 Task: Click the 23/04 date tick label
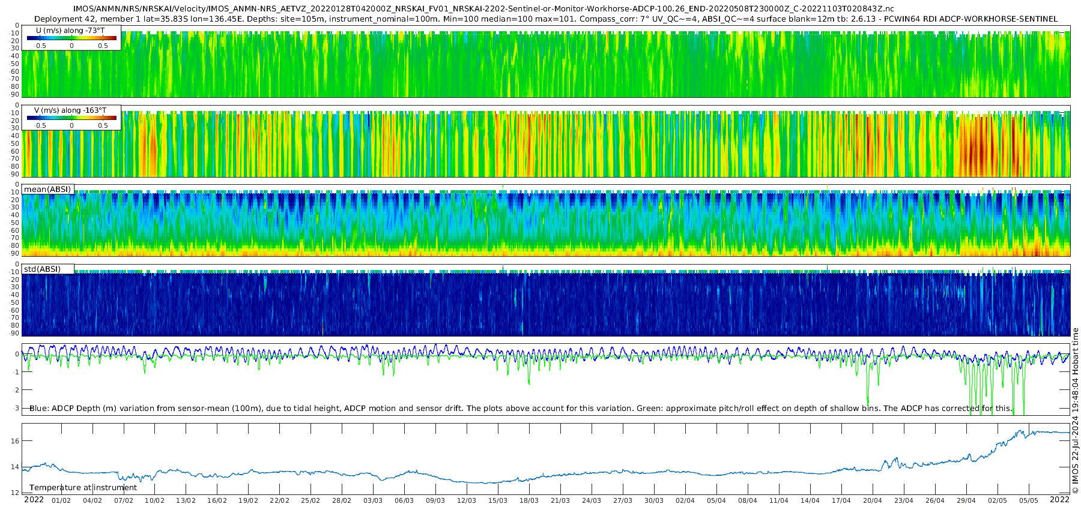[904, 500]
